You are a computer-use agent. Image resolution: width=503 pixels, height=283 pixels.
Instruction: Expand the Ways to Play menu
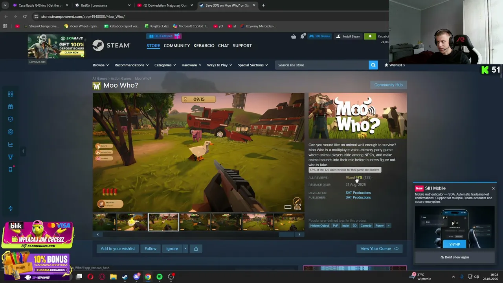click(x=220, y=65)
